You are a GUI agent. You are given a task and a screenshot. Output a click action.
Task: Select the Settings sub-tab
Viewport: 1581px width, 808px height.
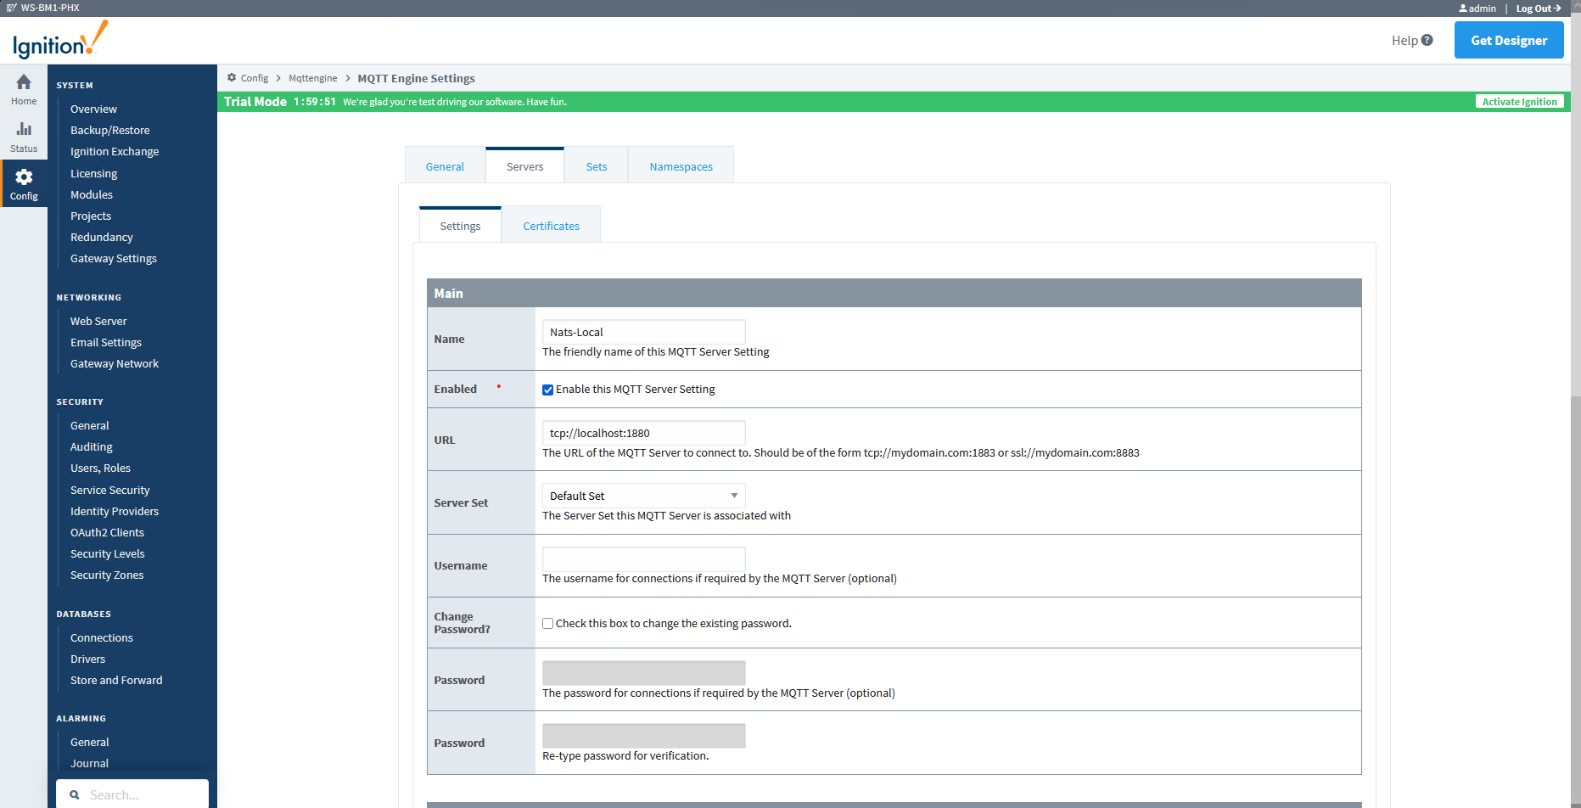click(461, 226)
